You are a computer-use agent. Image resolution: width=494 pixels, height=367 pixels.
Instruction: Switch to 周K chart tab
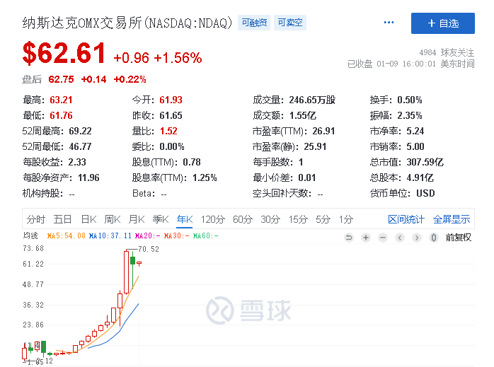[113, 219]
